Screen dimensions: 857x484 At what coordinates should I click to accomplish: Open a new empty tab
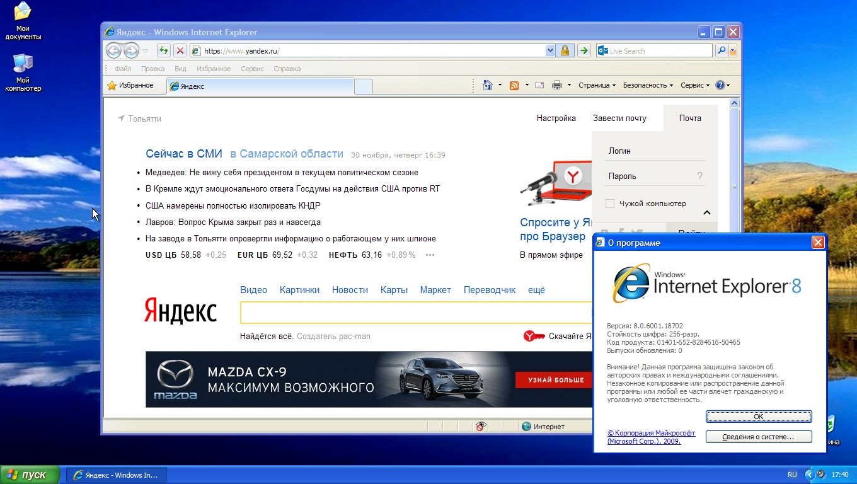[x=364, y=86]
